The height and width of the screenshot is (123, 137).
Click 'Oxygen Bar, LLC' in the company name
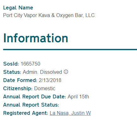click(75, 15)
